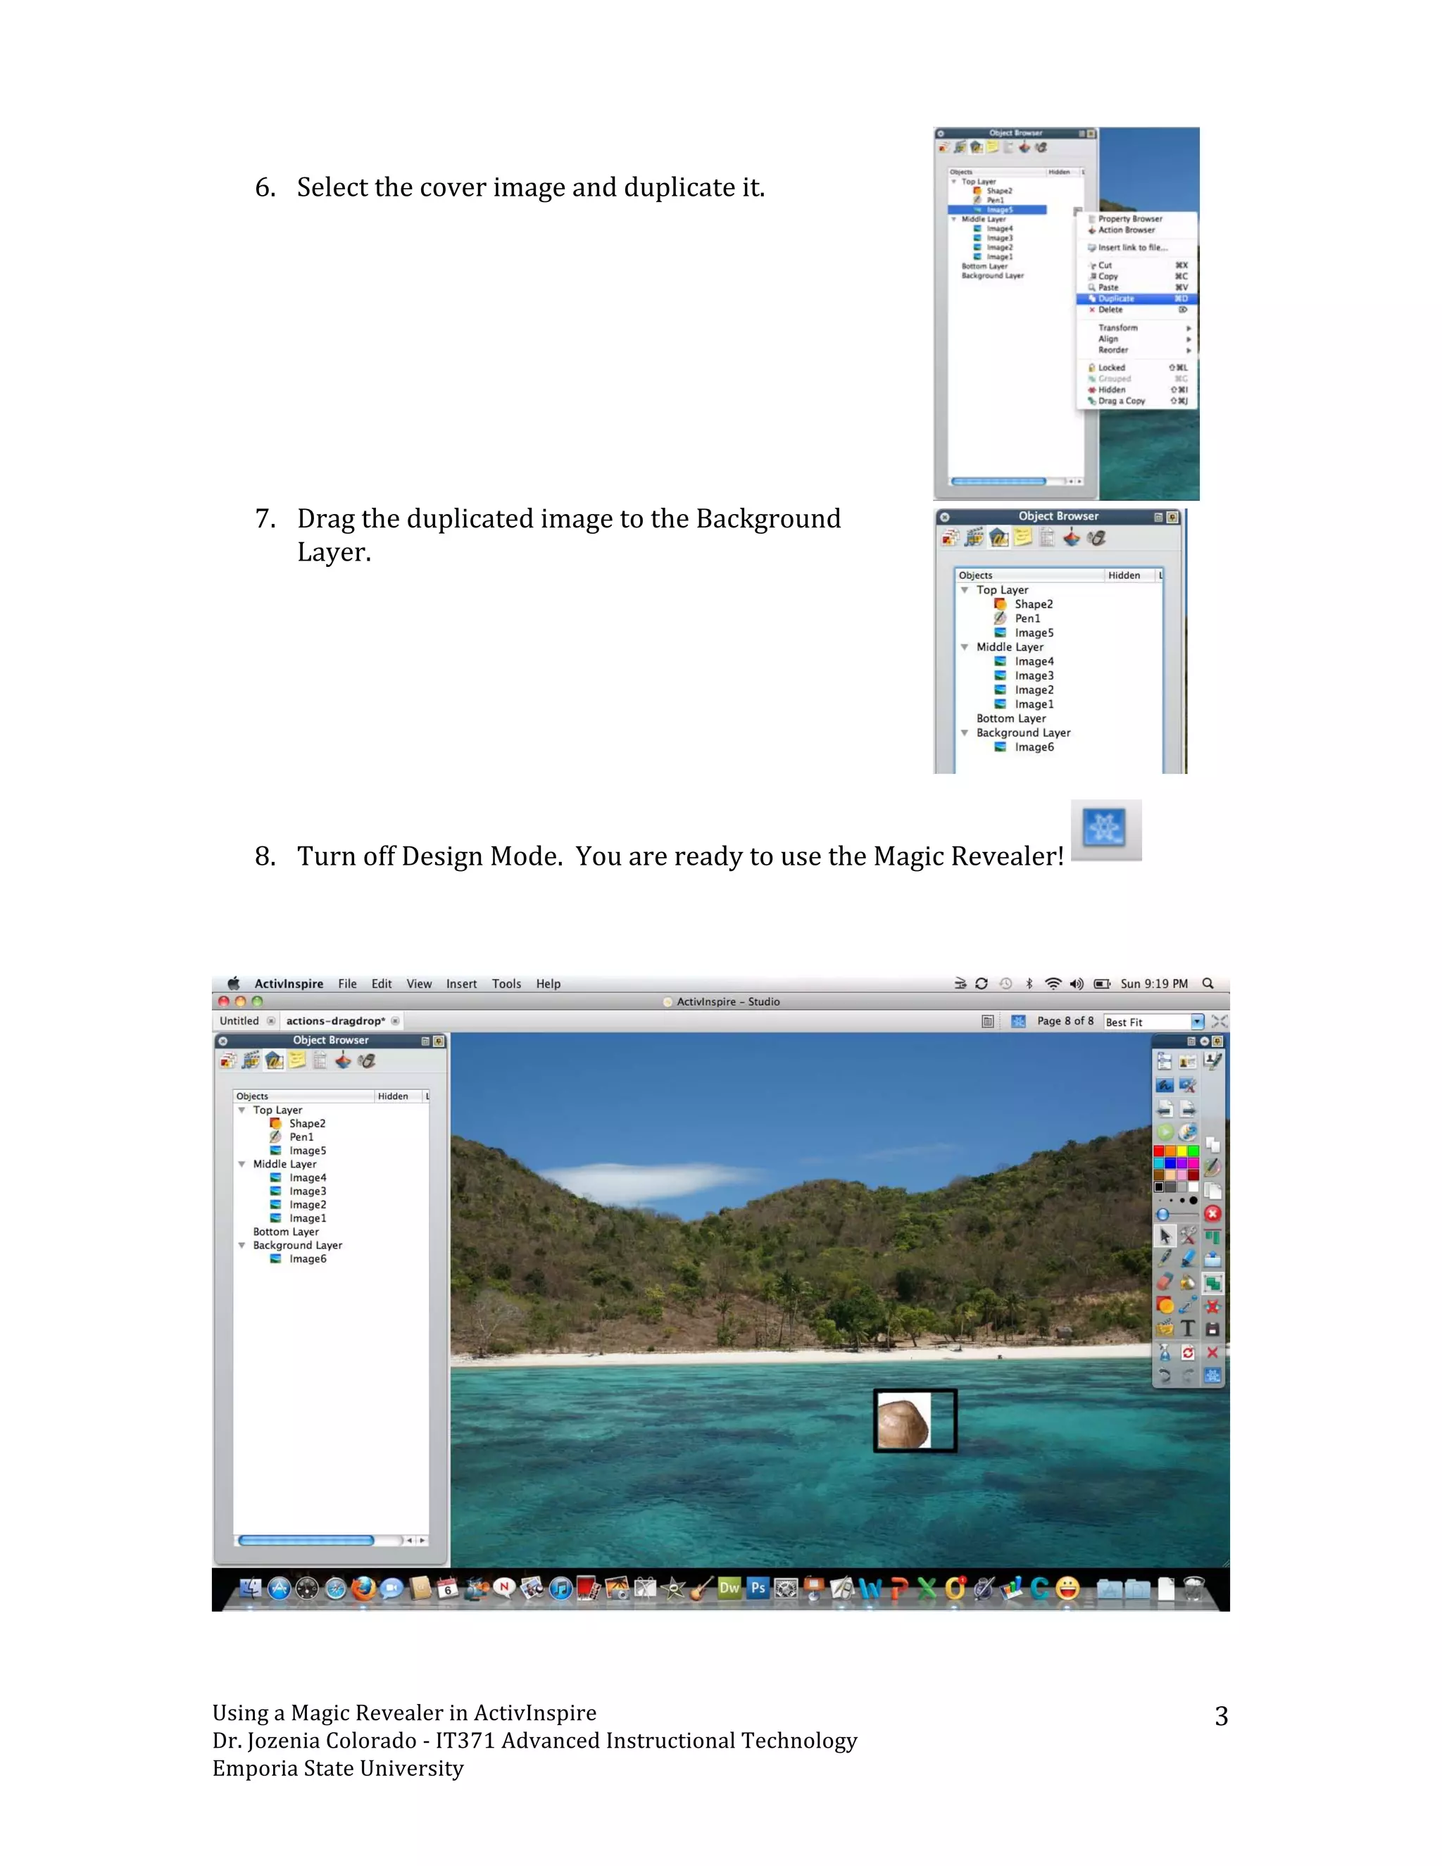Select the Fill paint bucket tool
Screen dimensions: 1442x1866
[x=1189, y=1282]
